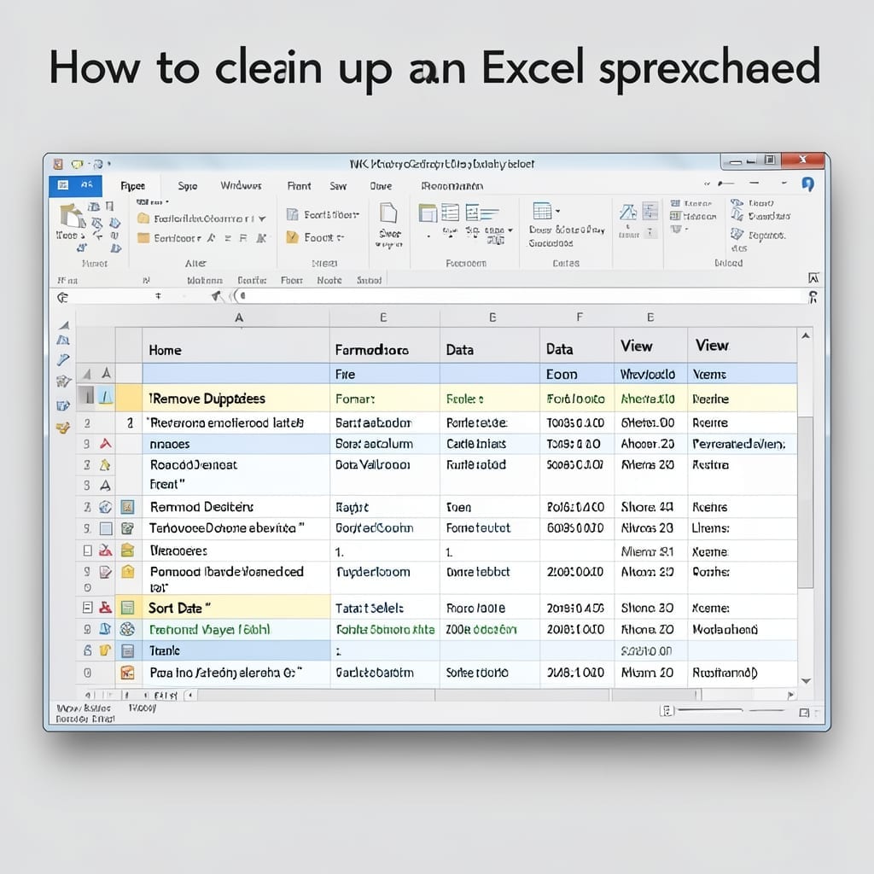Click the first quick access toolbar icon
874x874 pixels.
(x=58, y=164)
